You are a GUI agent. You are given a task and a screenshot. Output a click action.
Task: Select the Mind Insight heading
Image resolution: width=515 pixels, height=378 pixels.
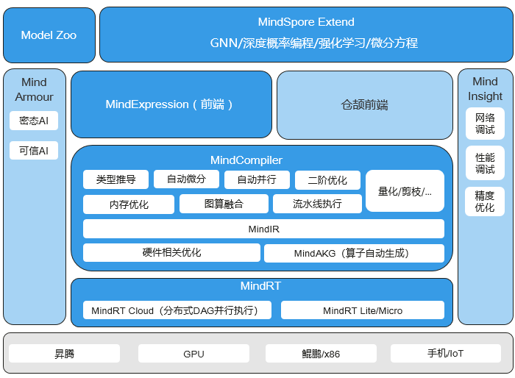click(485, 89)
